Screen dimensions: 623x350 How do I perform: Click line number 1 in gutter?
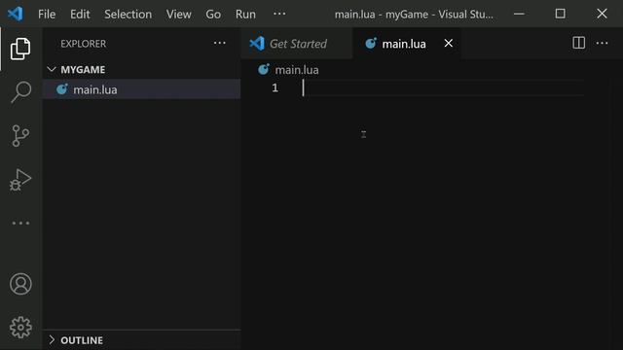275,87
